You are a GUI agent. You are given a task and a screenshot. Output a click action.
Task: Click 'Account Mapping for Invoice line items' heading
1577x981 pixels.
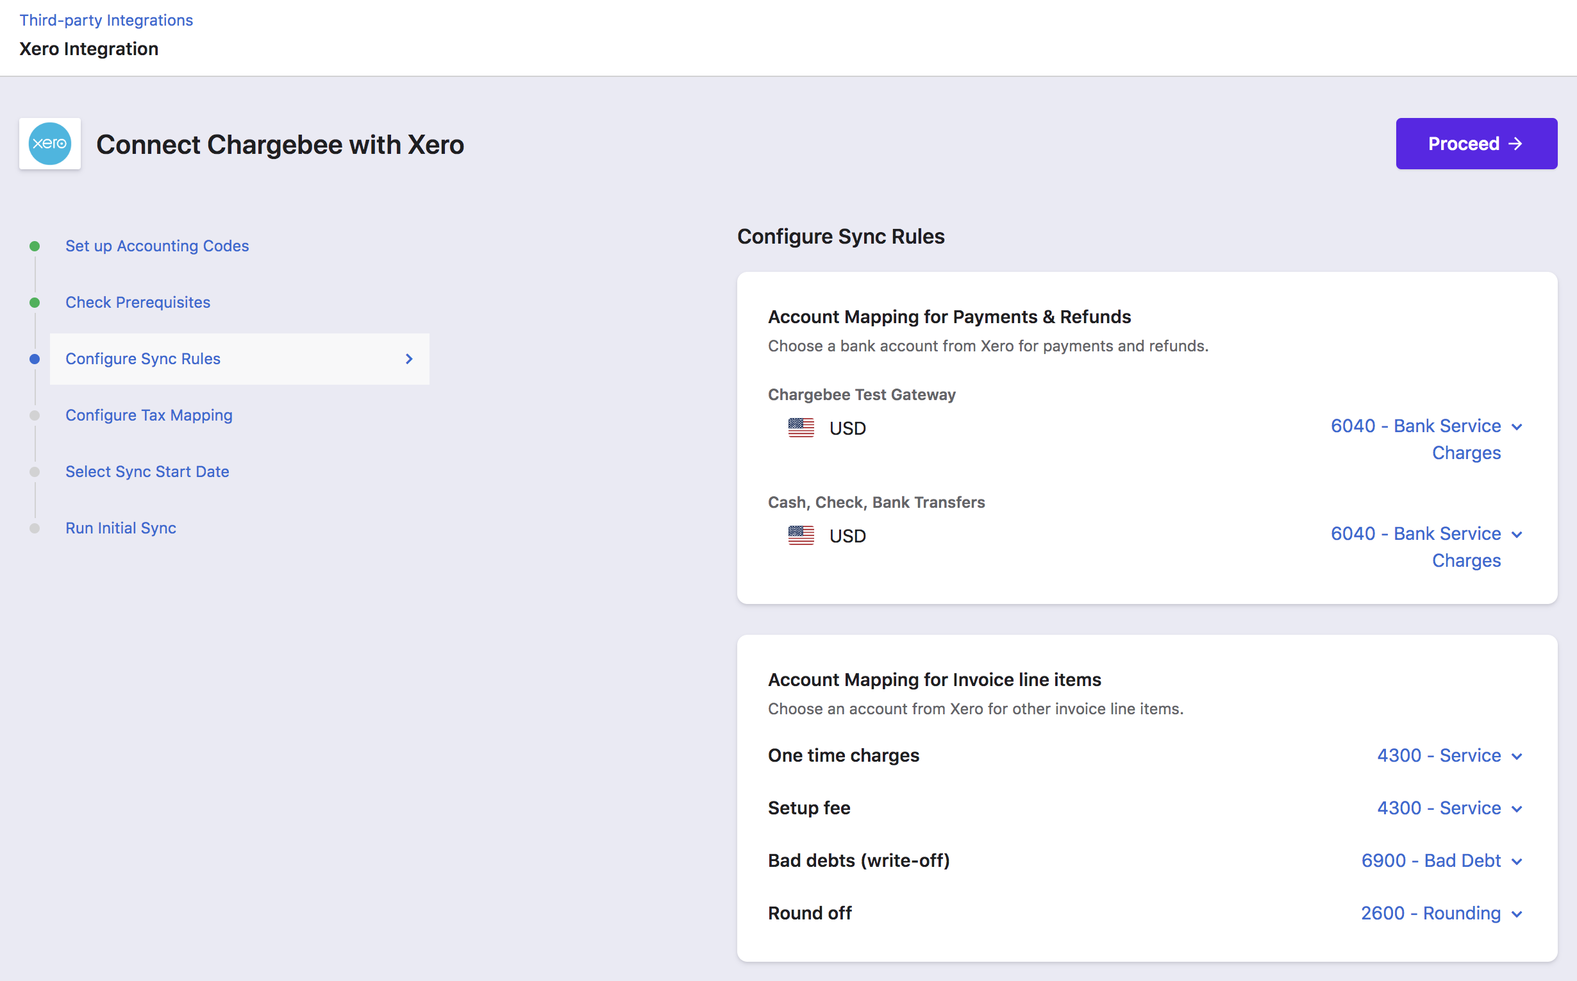pos(935,679)
